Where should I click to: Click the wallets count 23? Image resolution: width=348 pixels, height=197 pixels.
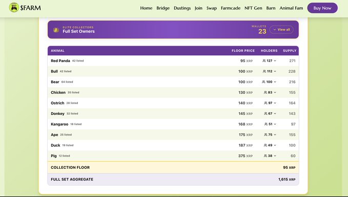[262, 31]
